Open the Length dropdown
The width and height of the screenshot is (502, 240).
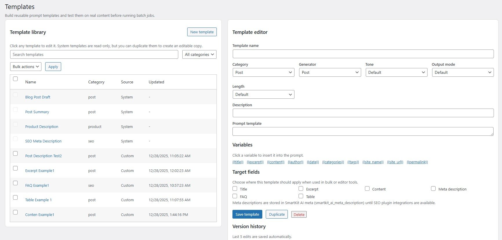tap(263, 94)
